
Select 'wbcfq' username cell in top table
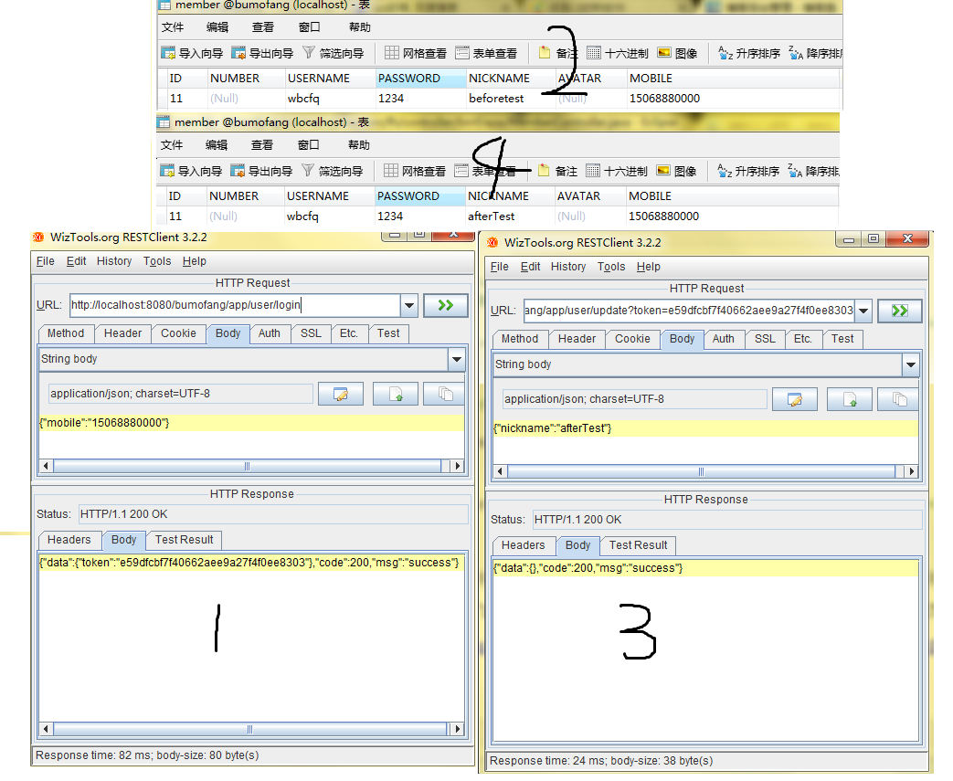[330, 99]
